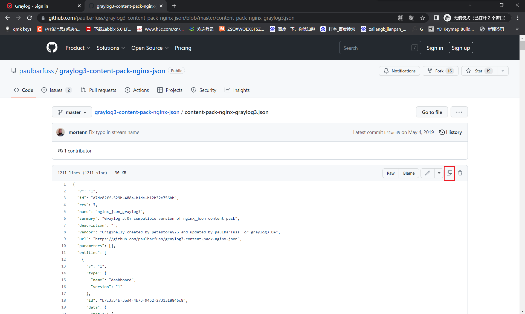Image resolution: width=525 pixels, height=314 pixels.
Task: Click the pencil edit file icon
Action: coord(427,173)
